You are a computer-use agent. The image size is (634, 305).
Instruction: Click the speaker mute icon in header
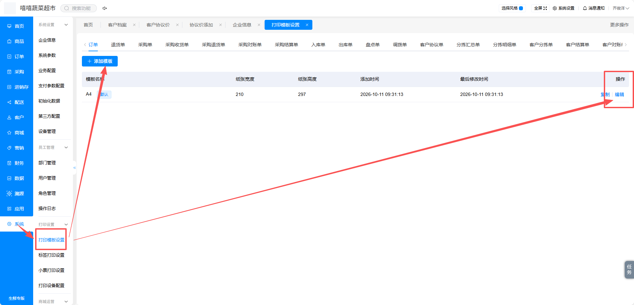coord(105,8)
